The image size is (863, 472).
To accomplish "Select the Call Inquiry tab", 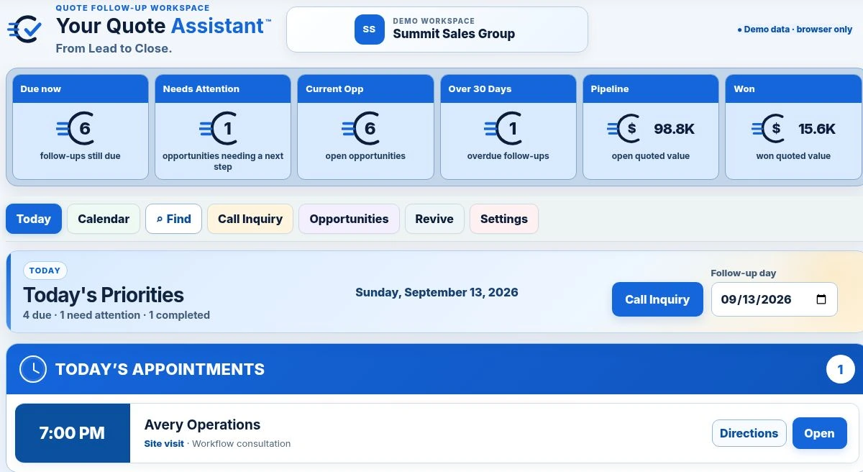I will (250, 219).
